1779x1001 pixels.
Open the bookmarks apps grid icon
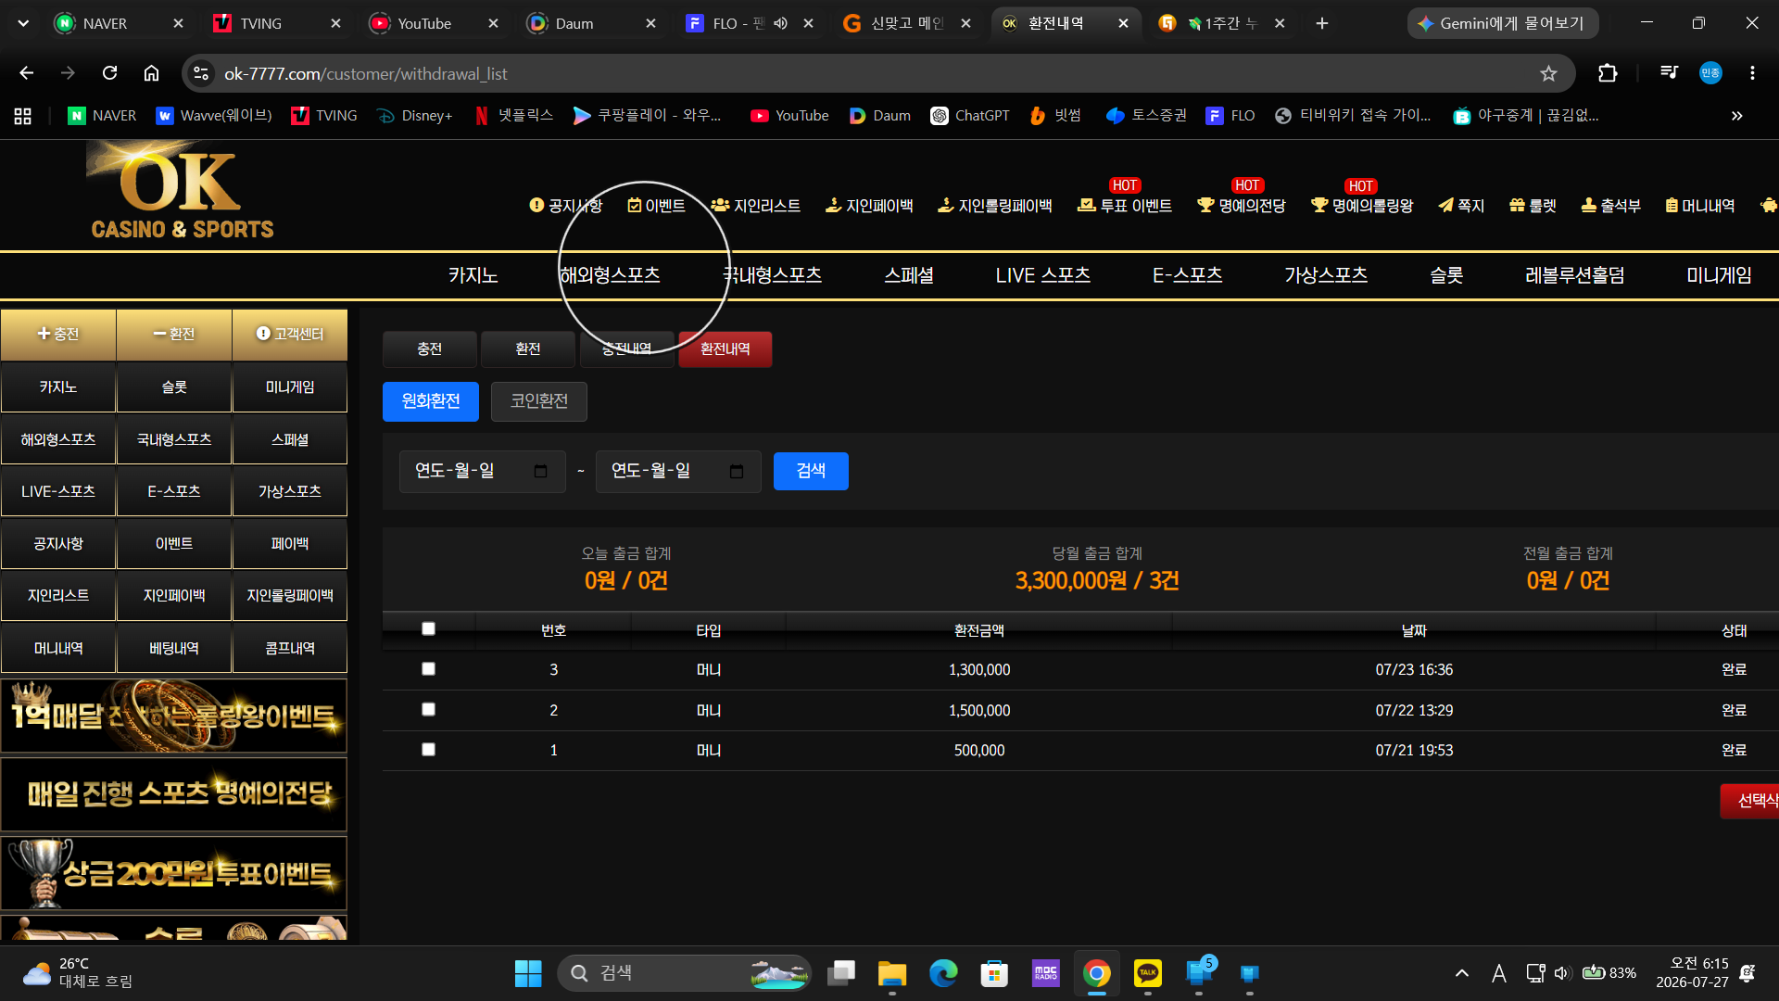(23, 116)
